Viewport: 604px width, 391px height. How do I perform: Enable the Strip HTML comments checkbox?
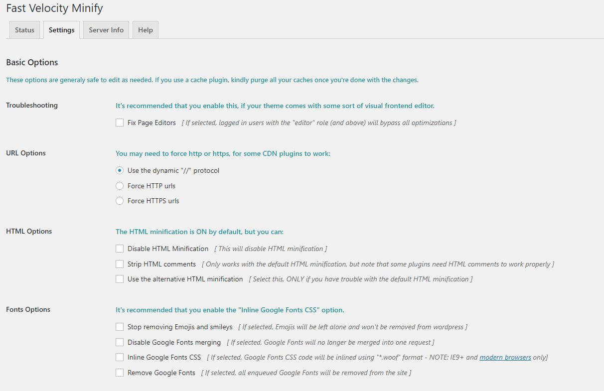point(120,264)
